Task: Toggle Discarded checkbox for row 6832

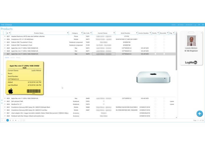Action: point(164,42)
